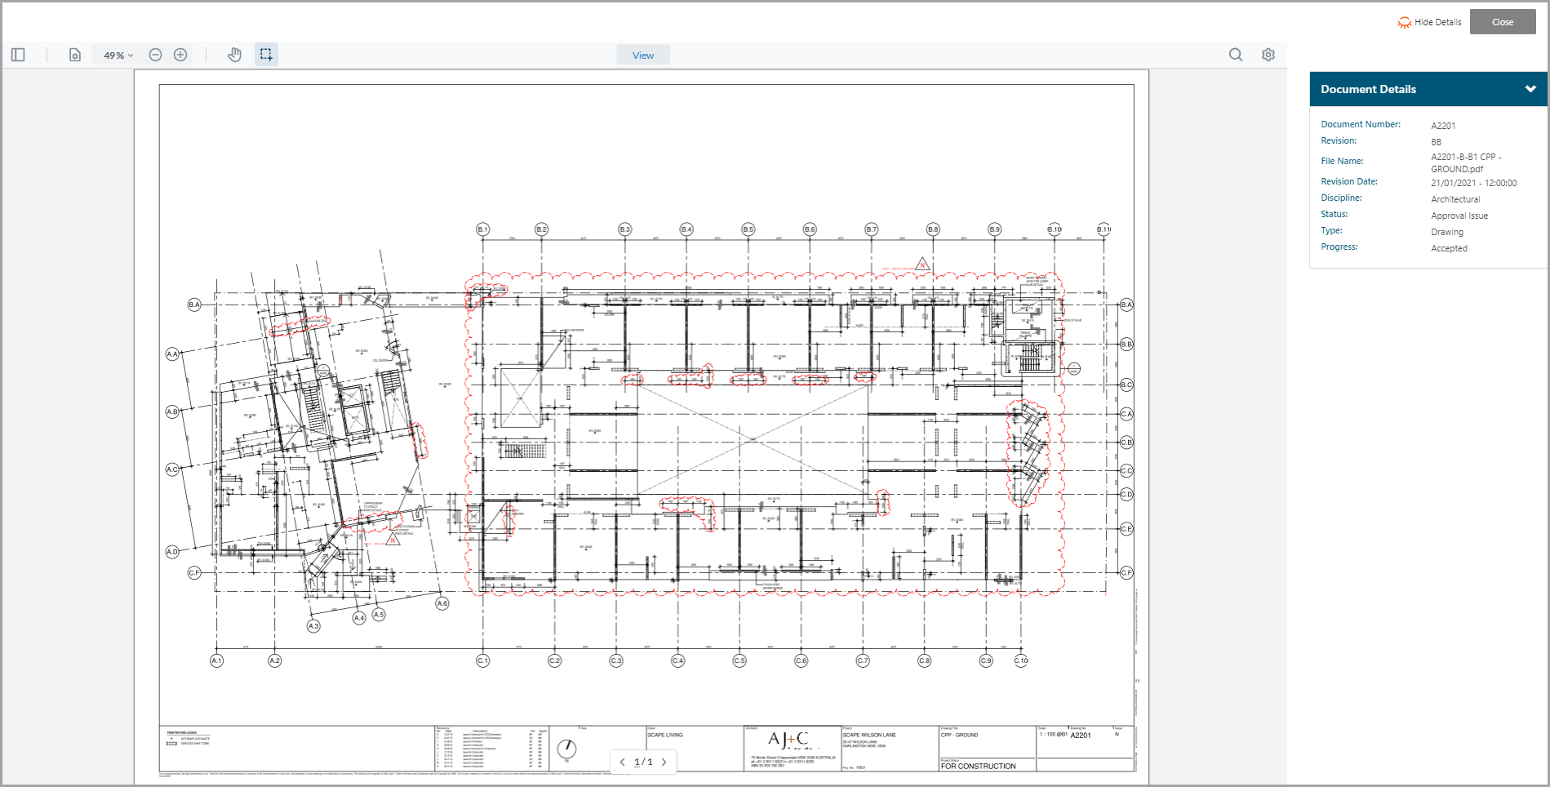Screen dimensions: 1550x787
Task: Go to the next page arrow
Action: [x=664, y=762]
